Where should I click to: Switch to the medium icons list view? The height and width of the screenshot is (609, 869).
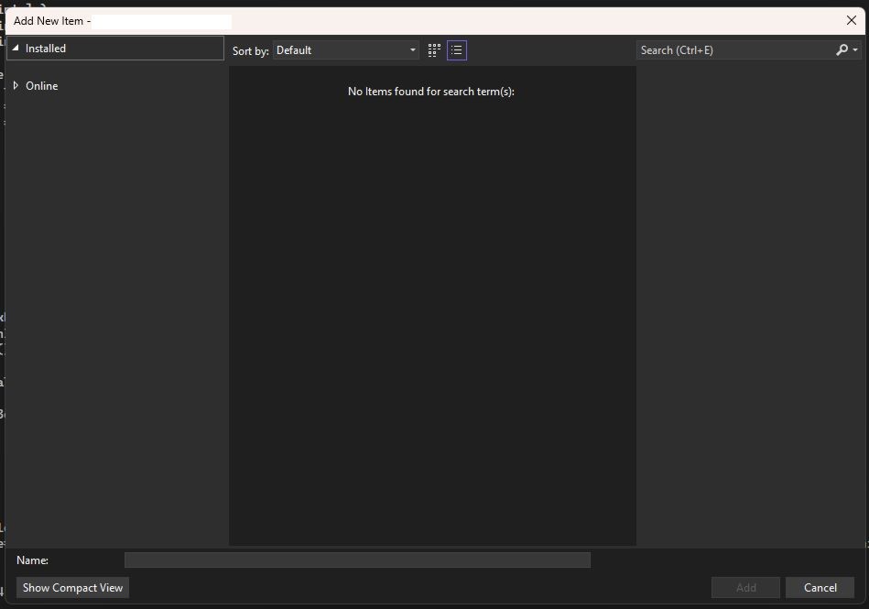click(x=457, y=50)
